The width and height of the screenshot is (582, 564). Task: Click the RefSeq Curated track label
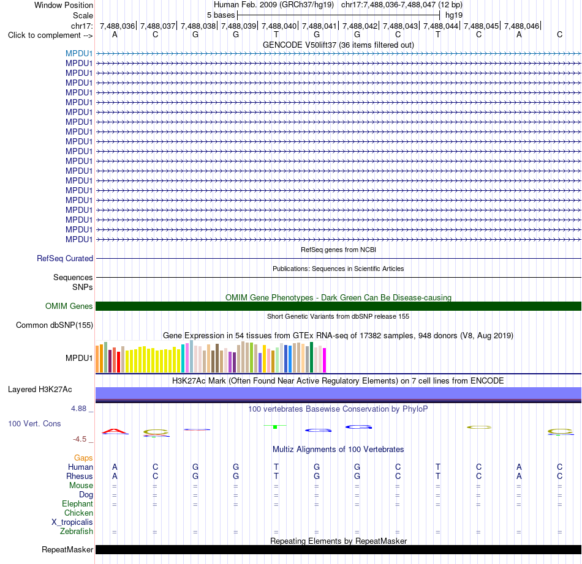pyautogui.click(x=64, y=258)
